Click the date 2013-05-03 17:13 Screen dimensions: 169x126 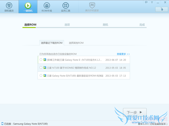116,76
